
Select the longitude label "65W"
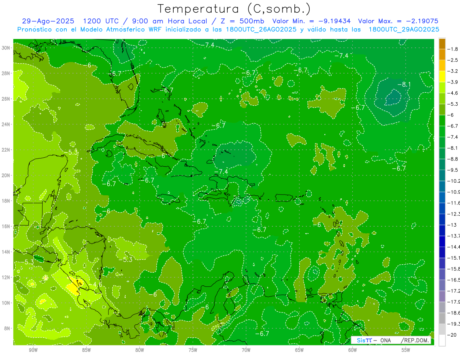[299, 350]
